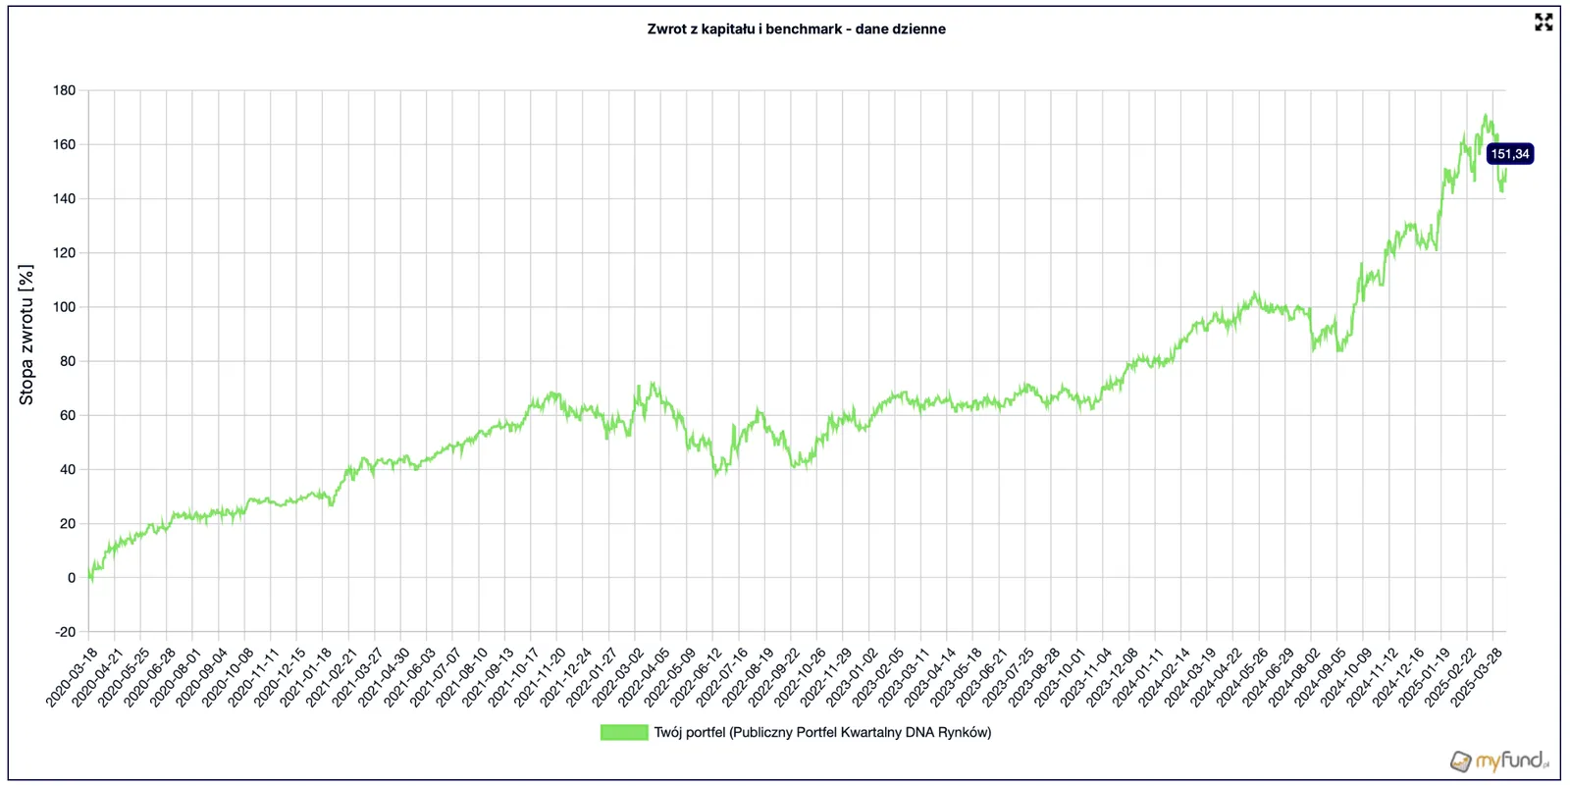Click the 2024-11-12 date label

tap(1373, 677)
